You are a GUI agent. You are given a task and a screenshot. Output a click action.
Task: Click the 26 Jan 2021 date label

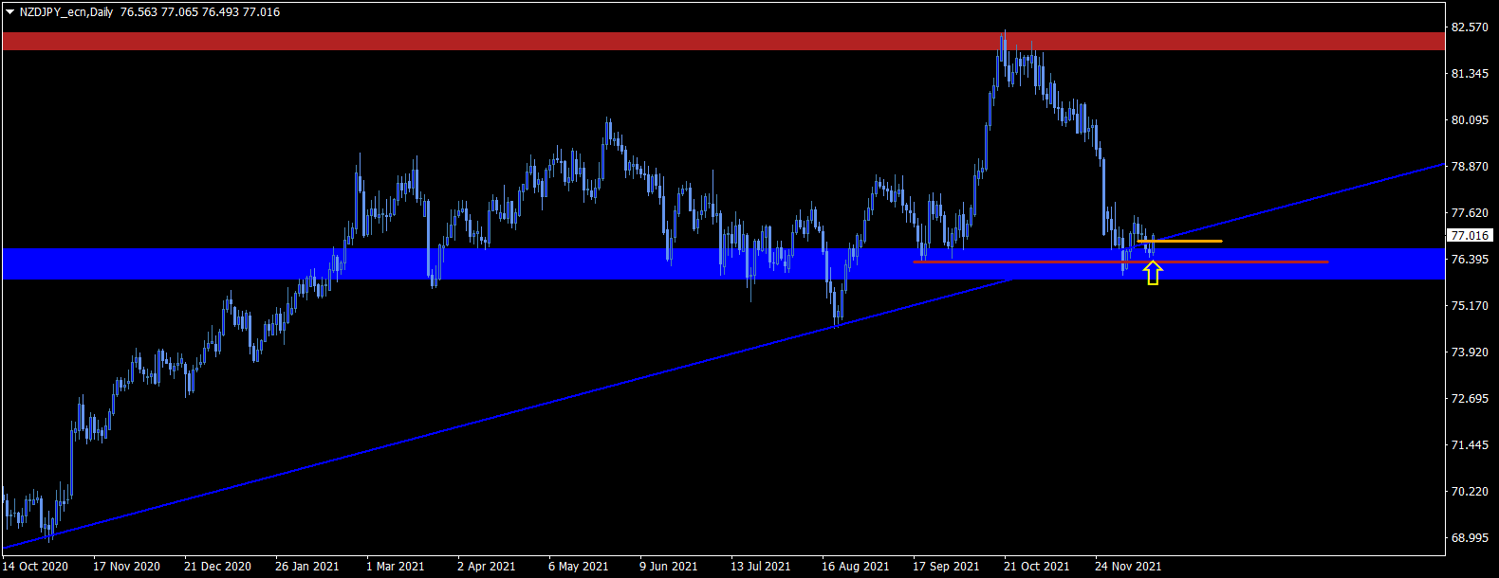point(306,567)
